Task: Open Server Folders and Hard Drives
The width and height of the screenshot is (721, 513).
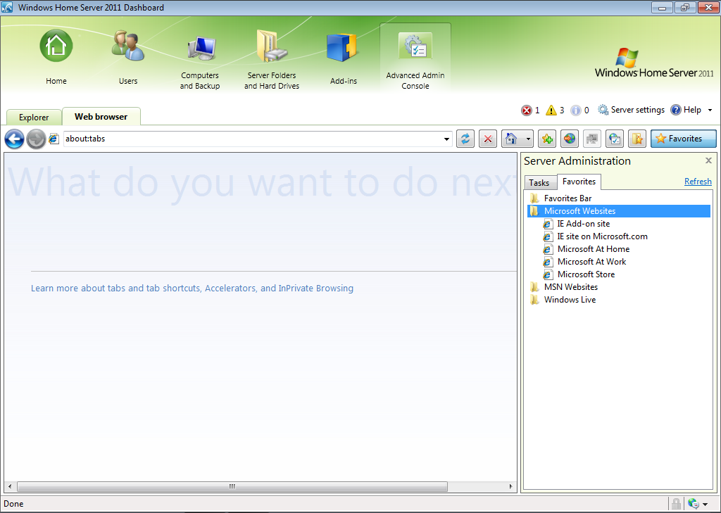Action: 272,60
